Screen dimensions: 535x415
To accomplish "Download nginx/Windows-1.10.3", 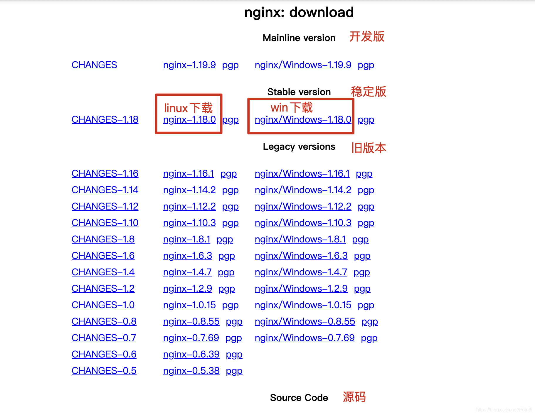I will 303,223.
